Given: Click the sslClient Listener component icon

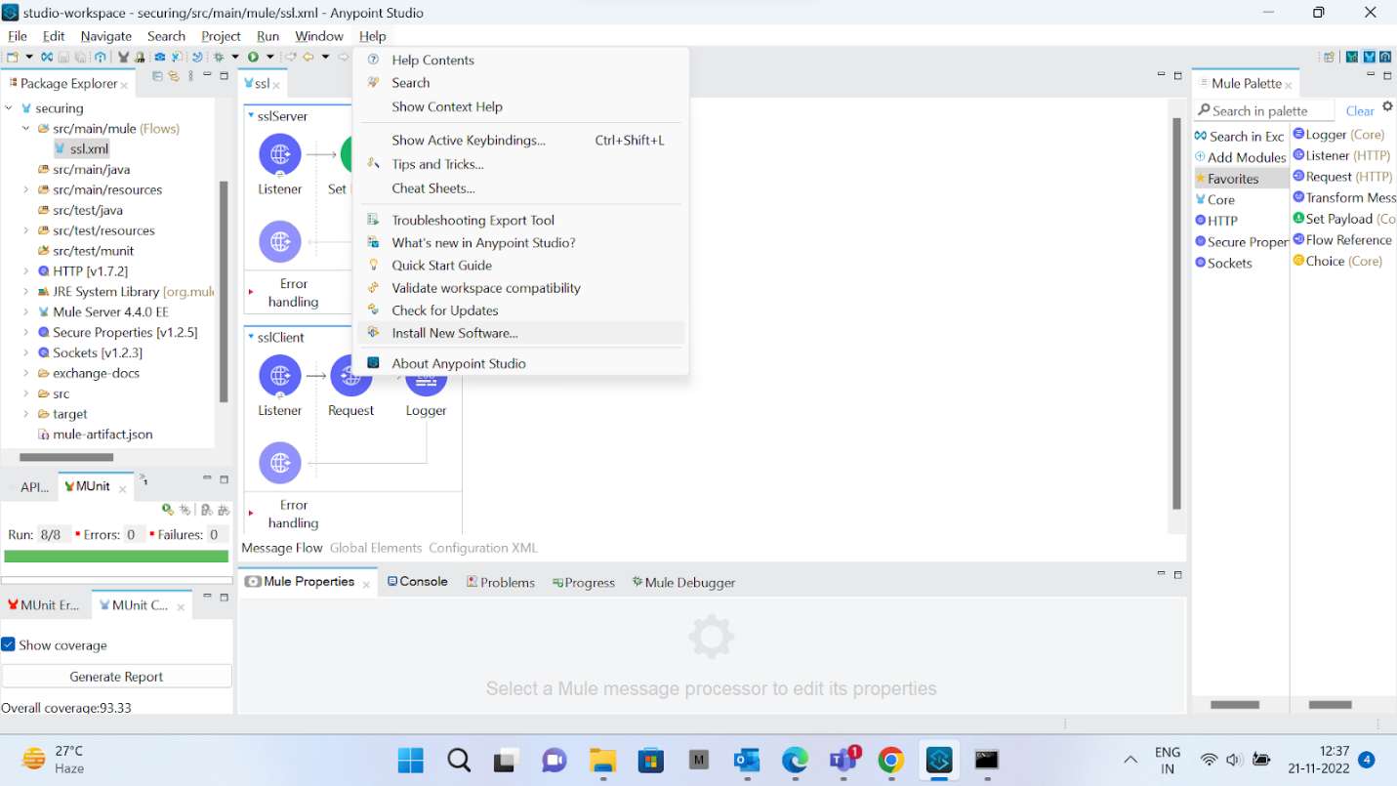Looking at the screenshot, I should coord(280,376).
